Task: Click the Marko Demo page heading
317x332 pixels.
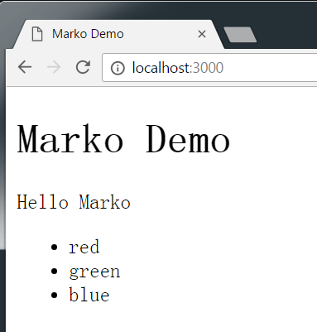Action: tap(123, 139)
